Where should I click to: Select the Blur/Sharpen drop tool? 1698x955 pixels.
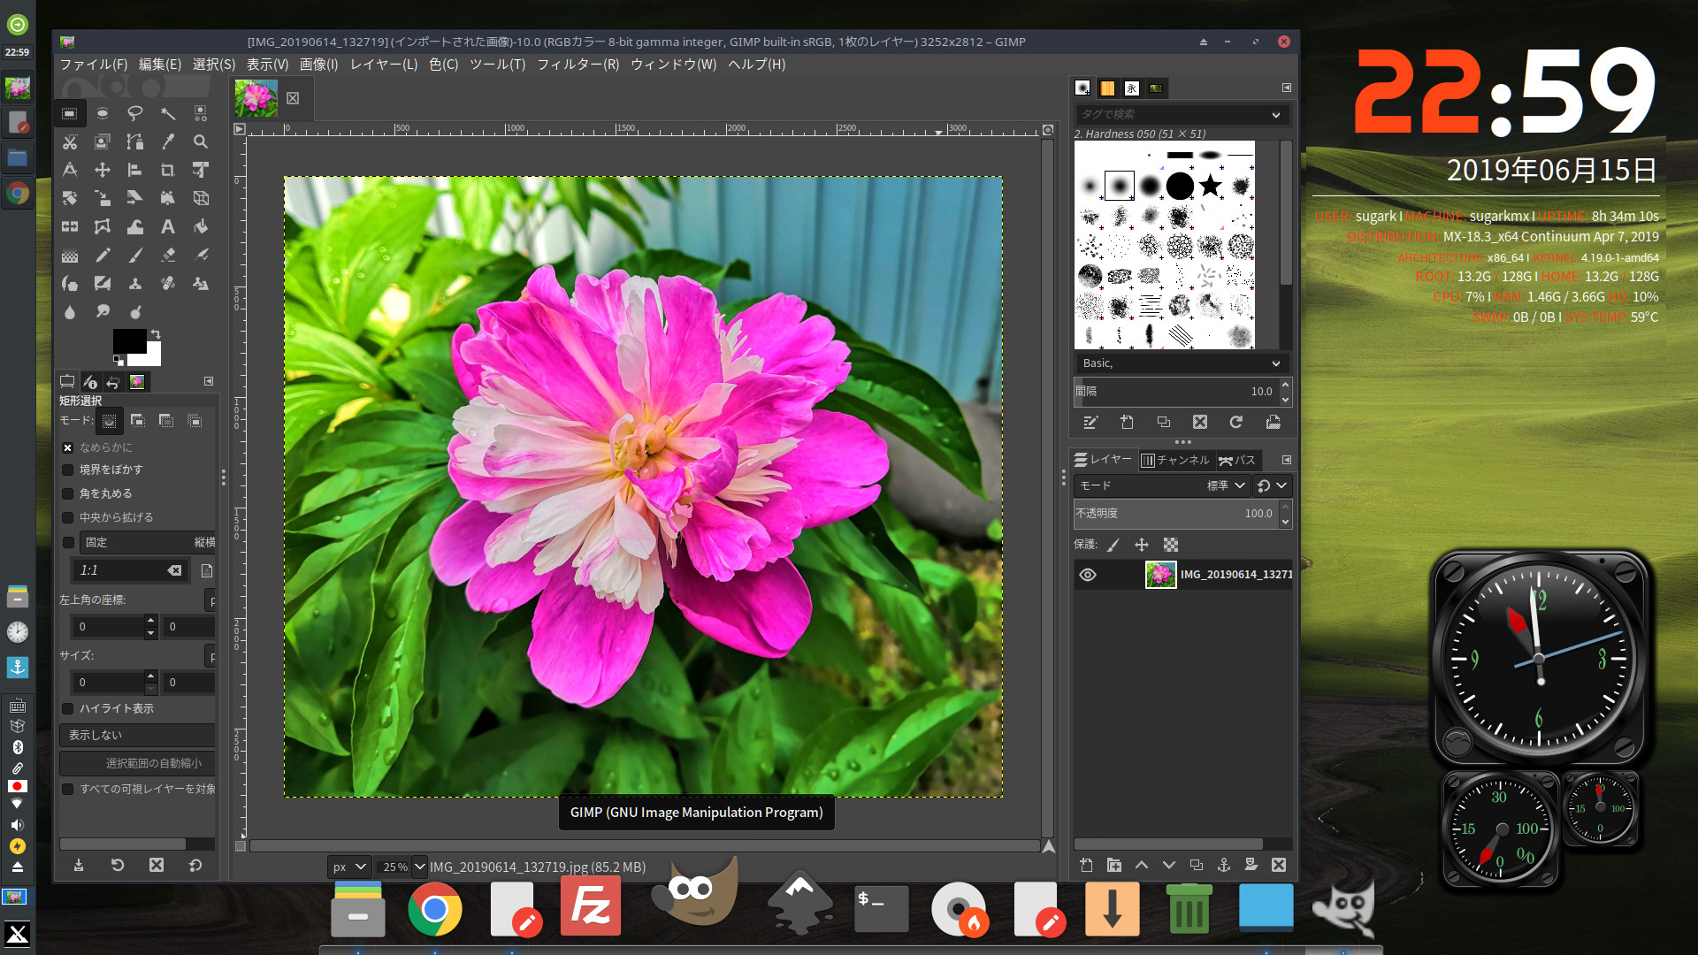pyautogui.click(x=70, y=311)
